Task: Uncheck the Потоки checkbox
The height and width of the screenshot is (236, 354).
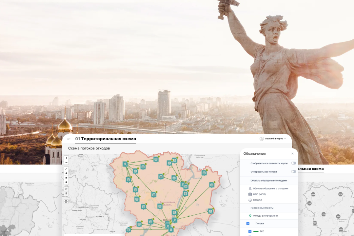Action: click(x=248, y=223)
